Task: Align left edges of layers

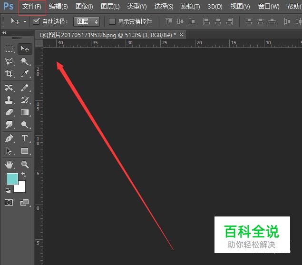Action: (206, 21)
